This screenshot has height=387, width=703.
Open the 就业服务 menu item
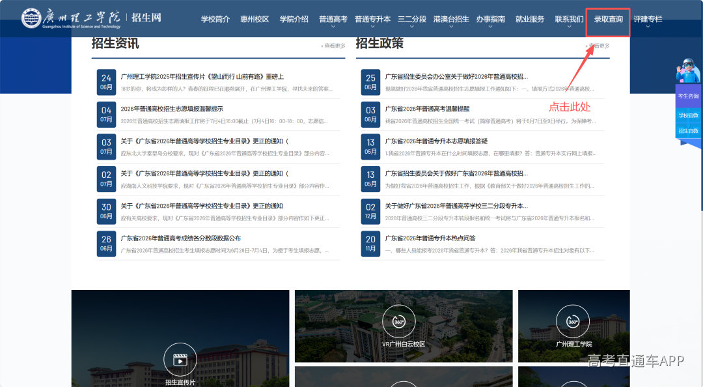click(x=530, y=20)
